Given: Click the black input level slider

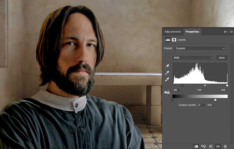Looking at the screenshot, I should (182, 85).
